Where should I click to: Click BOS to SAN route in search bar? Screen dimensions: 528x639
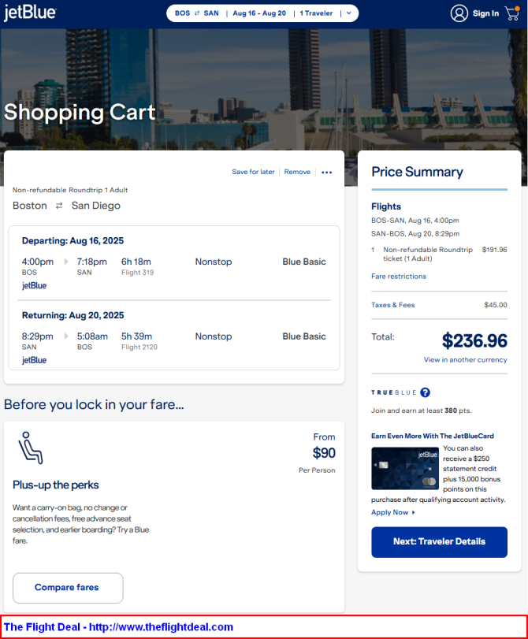coord(197,13)
